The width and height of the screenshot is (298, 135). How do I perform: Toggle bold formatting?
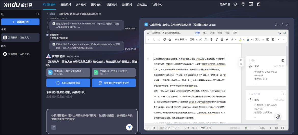pos(211,40)
